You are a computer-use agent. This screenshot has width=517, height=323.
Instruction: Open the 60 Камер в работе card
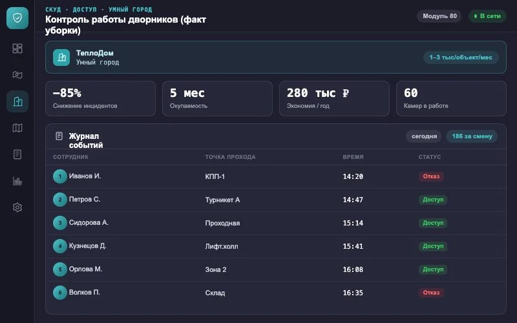(x=451, y=98)
